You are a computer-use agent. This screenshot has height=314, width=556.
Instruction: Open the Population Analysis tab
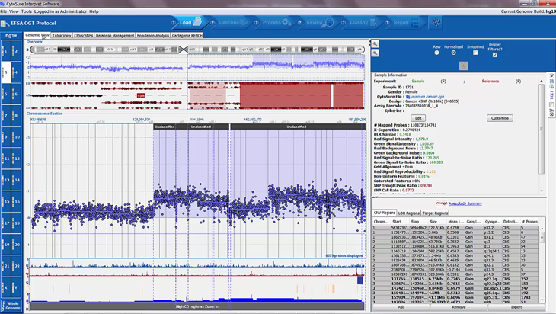click(x=153, y=36)
